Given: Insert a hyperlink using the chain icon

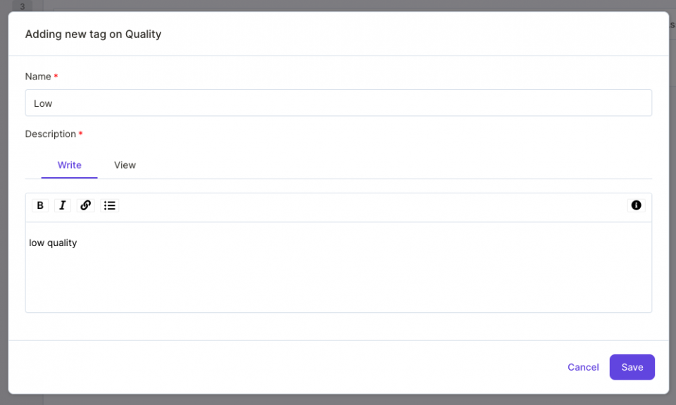Looking at the screenshot, I should (85, 205).
